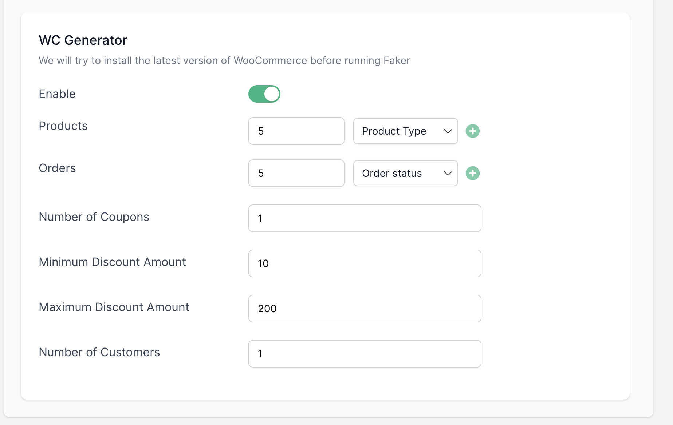This screenshot has height=425, width=673.
Task: Click the "Minimum Discount Amount" label
Action: pos(112,262)
